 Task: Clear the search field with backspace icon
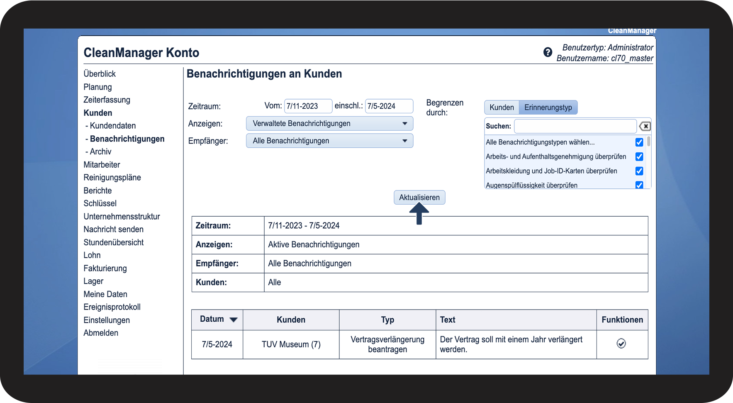tap(645, 126)
